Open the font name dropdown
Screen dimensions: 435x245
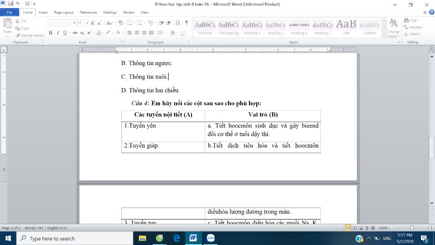click(74, 23)
